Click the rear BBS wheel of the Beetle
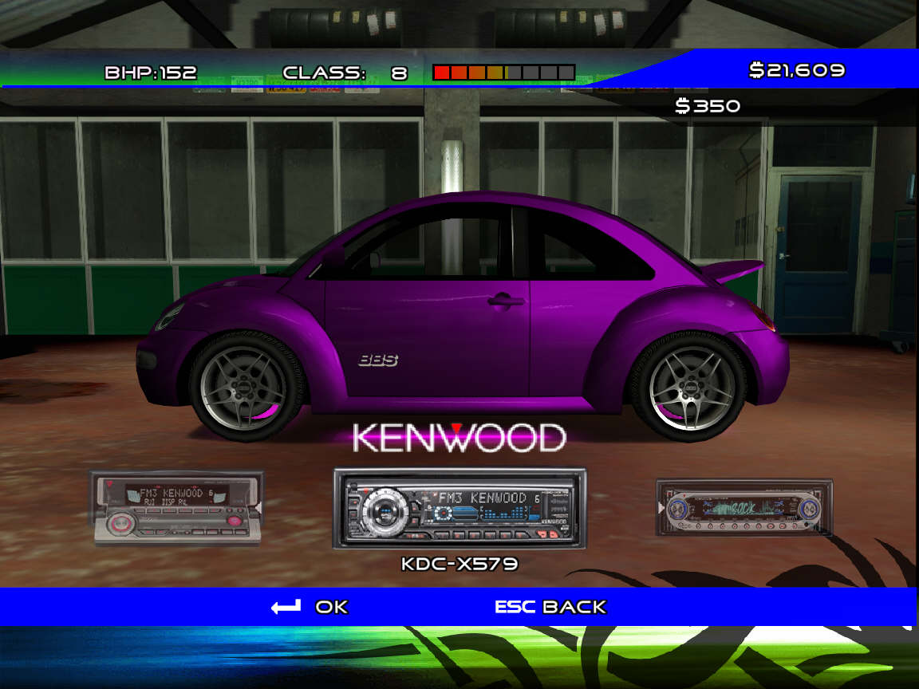This screenshot has height=689, width=919. pos(692,387)
